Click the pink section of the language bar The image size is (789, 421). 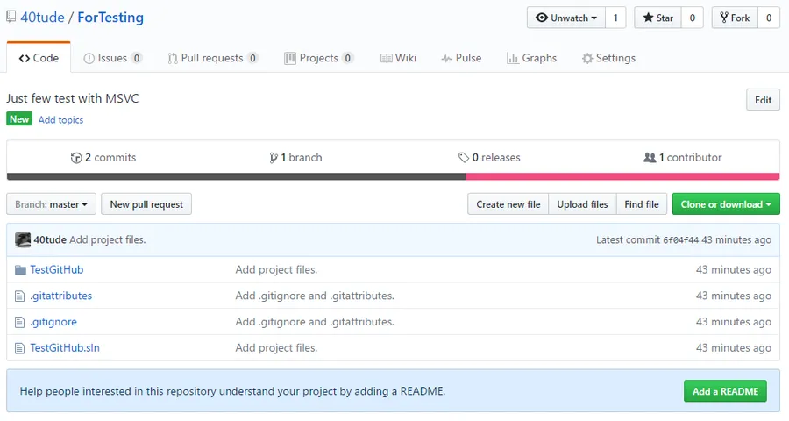(622, 177)
